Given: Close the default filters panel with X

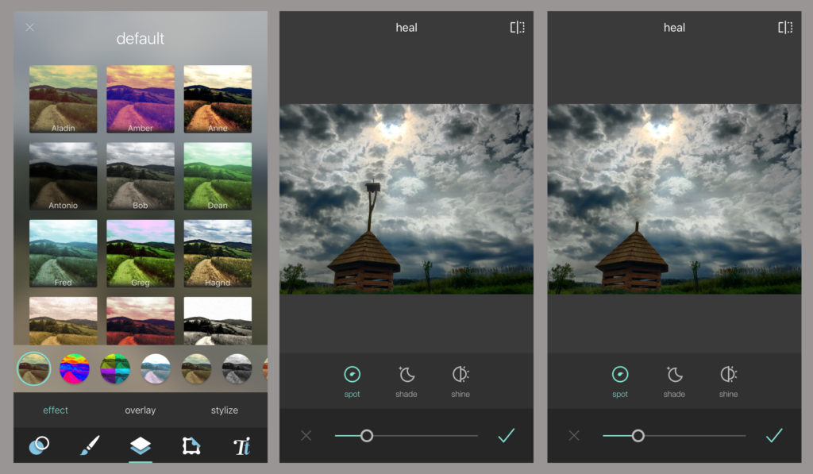Looking at the screenshot, I should tap(29, 28).
